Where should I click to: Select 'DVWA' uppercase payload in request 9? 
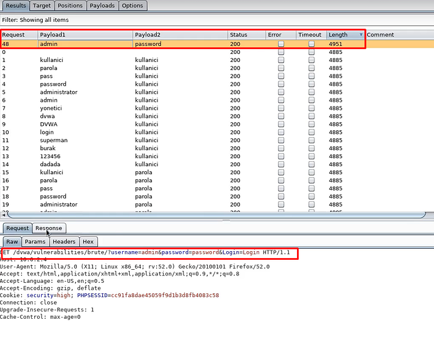[x=49, y=124]
